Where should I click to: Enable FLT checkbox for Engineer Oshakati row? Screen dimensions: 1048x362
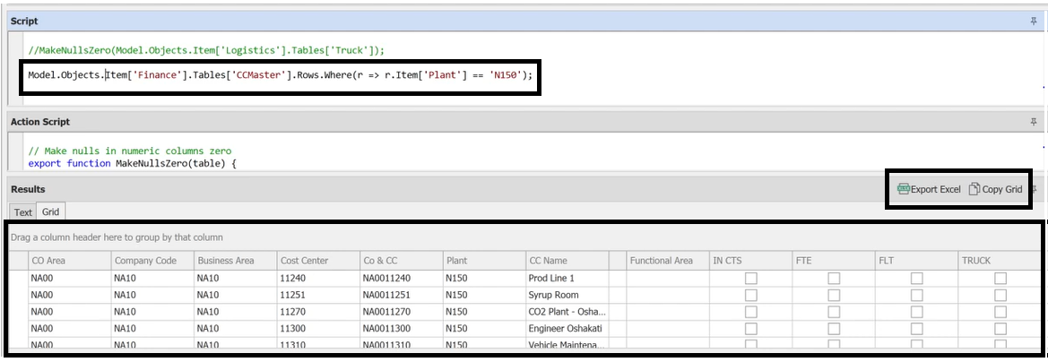point(916,329)
